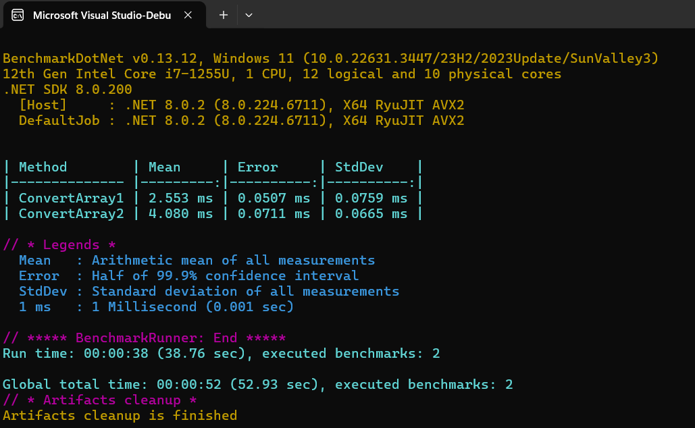Click the ConvertArray2 method name
The height and width of the screenshot is (428, 695).
[x=72, y=213]
